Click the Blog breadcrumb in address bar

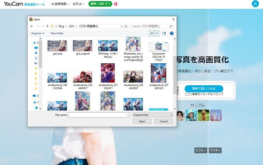coord(61,26)
